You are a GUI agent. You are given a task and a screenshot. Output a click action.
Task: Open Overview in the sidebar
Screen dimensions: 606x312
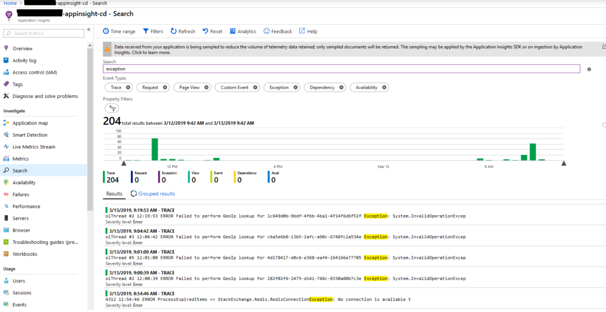pos(22,48)
